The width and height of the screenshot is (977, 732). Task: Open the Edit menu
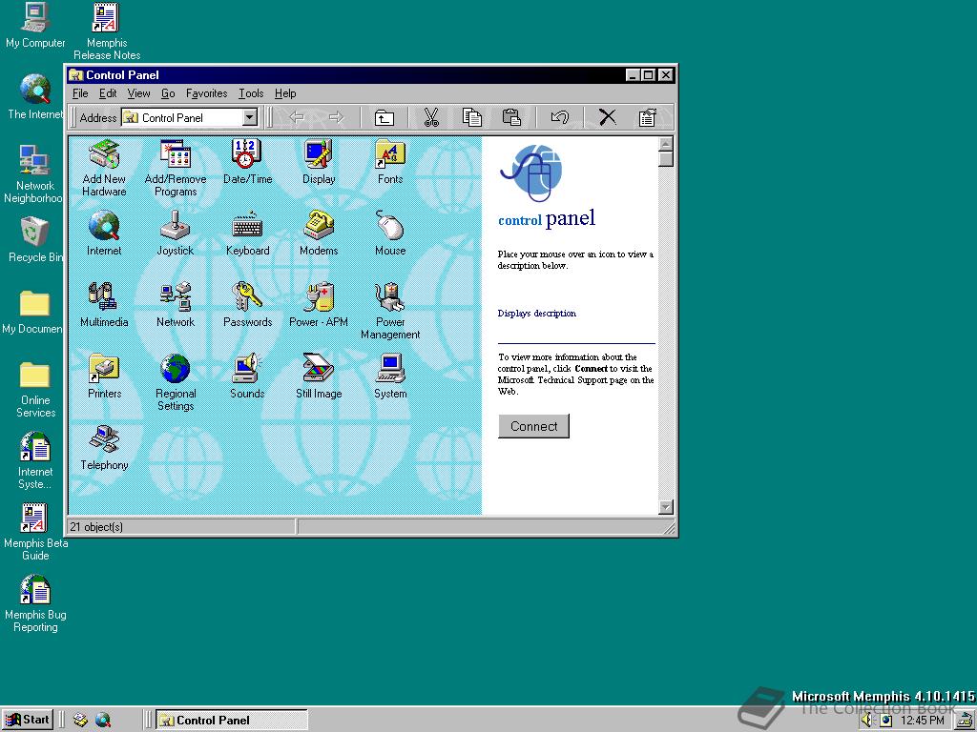pyautogui.click(x=108, y=93)
